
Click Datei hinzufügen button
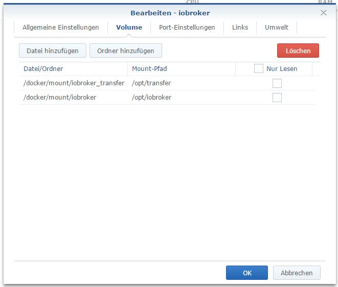coord(53,51)
